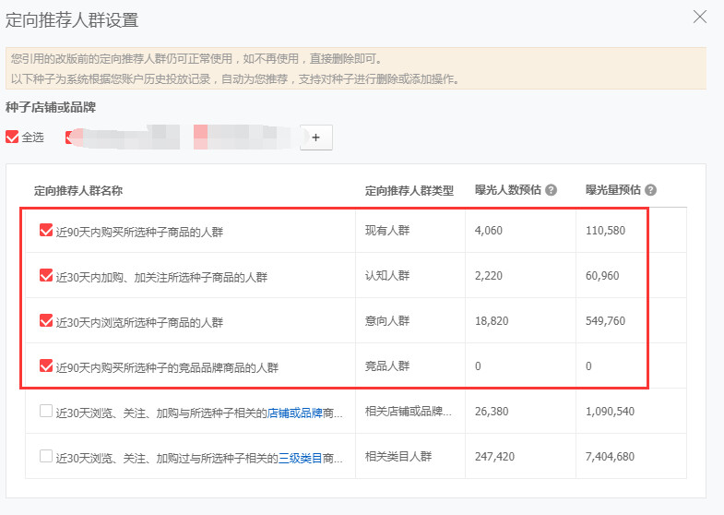
Task: Uncheck 近30天内浏览所选种子商品的人群
Action: point(46,320)
